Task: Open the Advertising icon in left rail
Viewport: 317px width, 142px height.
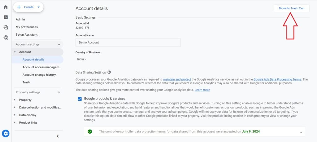Action: pyautogui.click(x=6, y=38)
